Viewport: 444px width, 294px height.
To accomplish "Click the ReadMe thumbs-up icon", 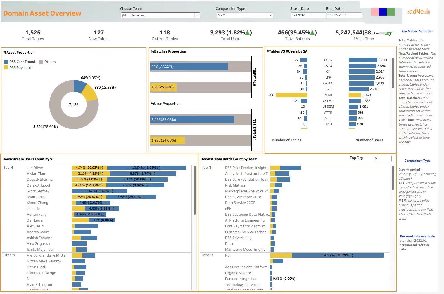I will [x=427, y=11].
